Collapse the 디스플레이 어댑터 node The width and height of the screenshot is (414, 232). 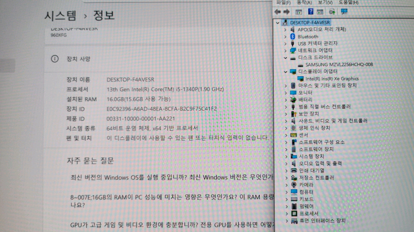285,72
